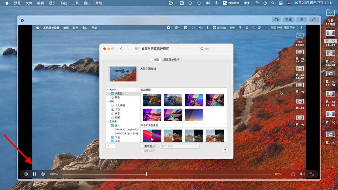338x190 pixels.
Task: Select the first dynamic desktop wallpaper thumbnail
Action: coord(152,100)
